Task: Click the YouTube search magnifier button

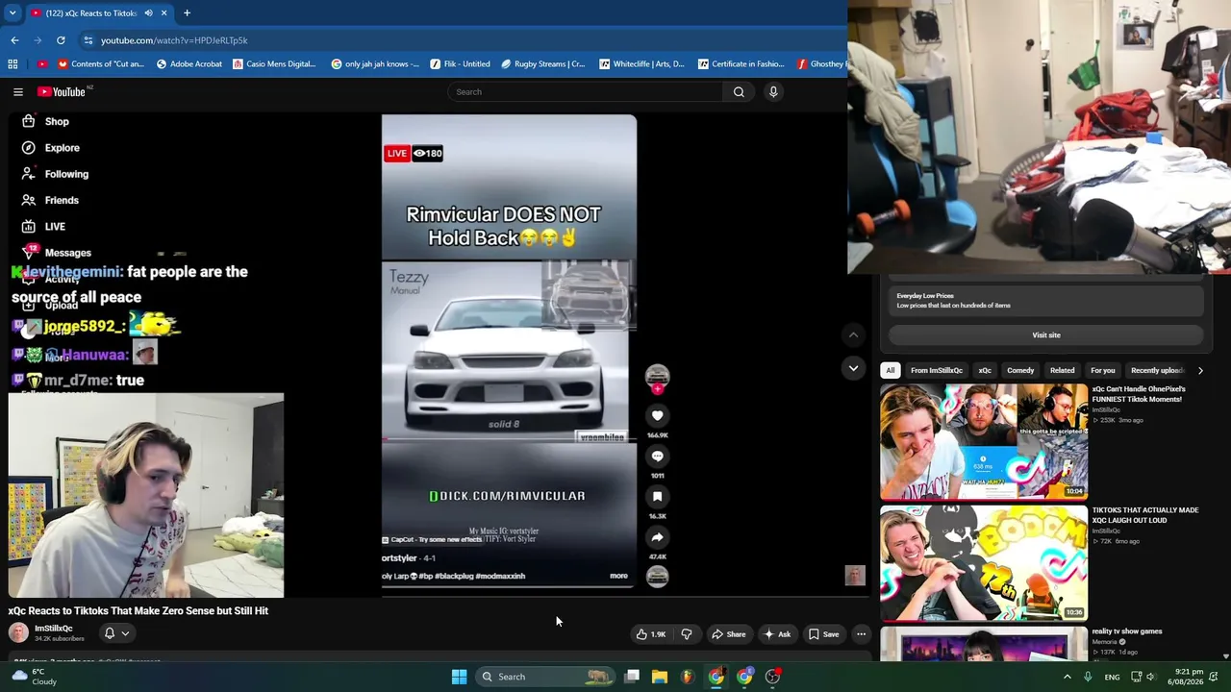Action: click(x=739, y=92)
